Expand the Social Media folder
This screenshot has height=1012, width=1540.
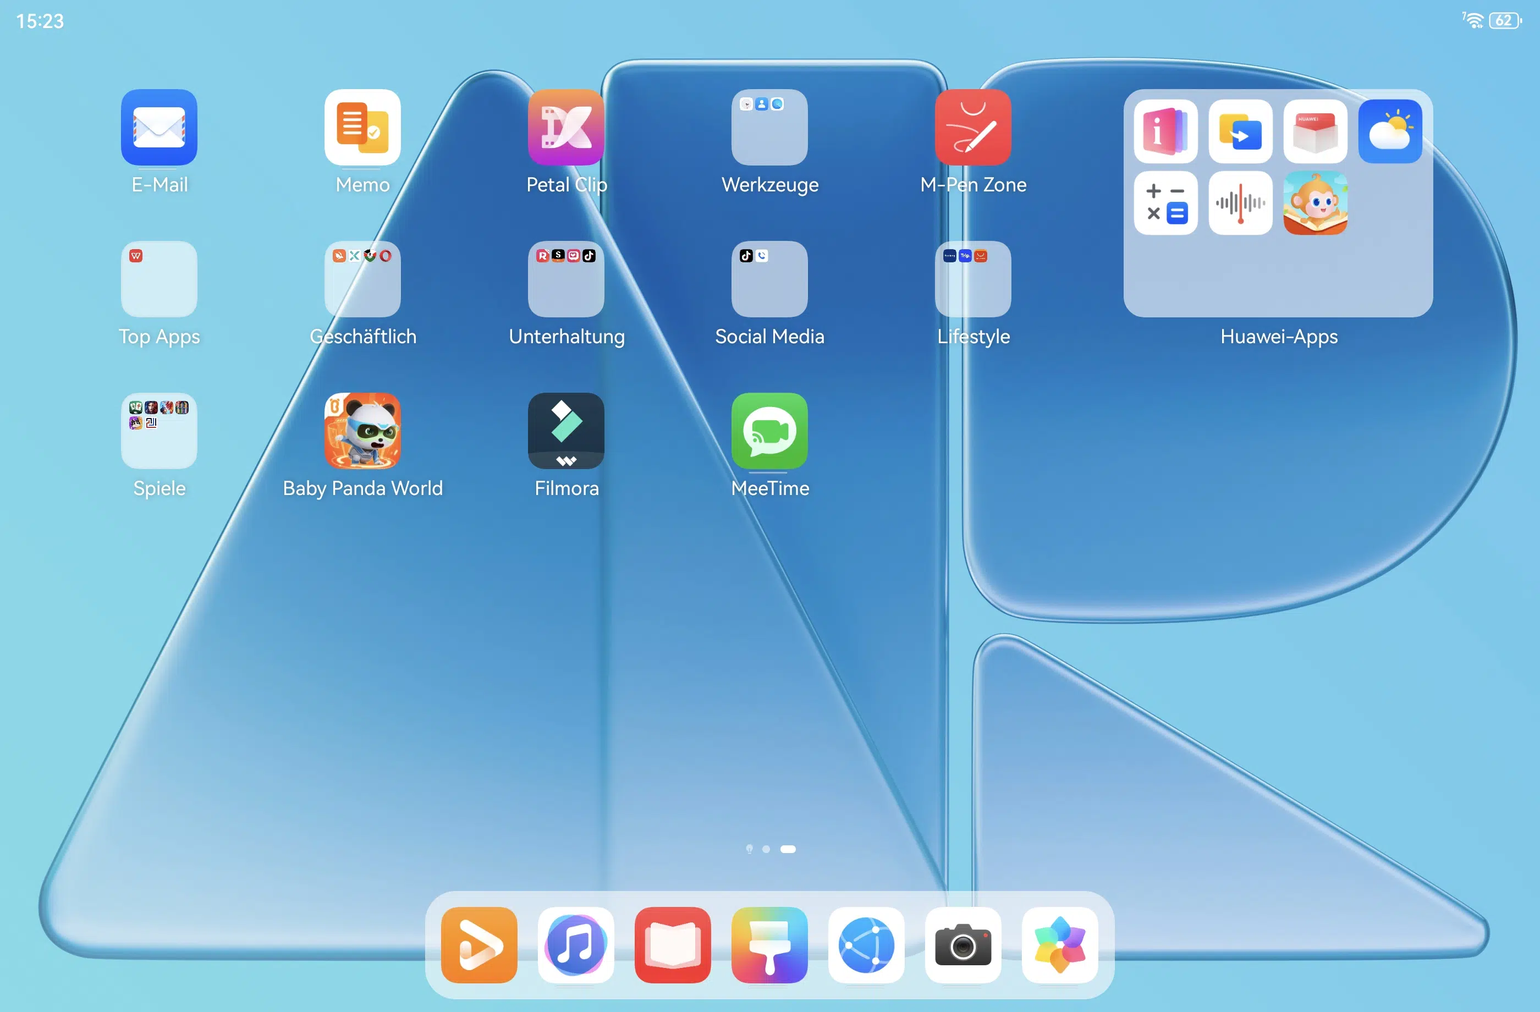(x=769, y=279)
